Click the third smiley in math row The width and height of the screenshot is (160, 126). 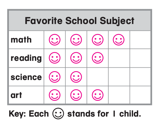pos(98,40)
